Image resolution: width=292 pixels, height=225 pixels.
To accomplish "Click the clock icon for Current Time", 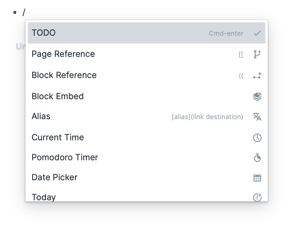I will [x=257, y=138].
